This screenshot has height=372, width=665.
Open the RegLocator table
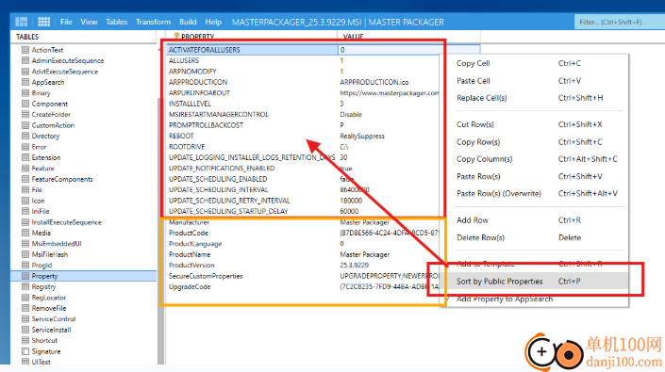click(49, 298)
